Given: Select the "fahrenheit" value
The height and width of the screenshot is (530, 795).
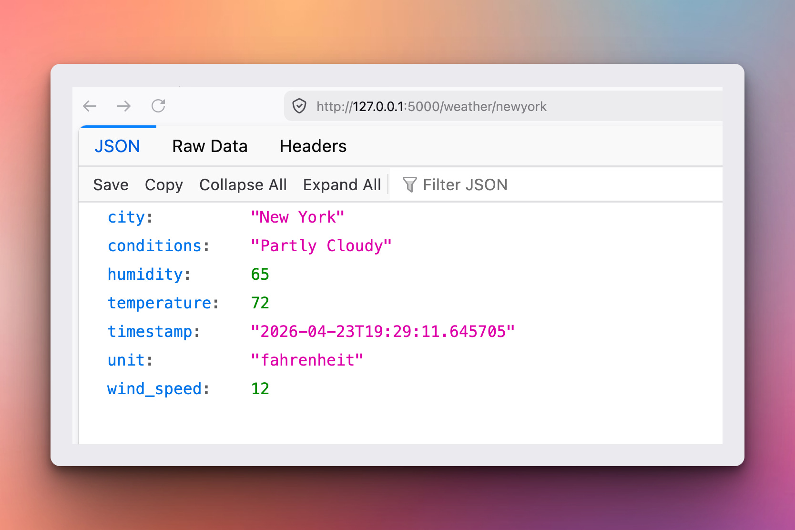Looking at the screenshot, I should click(x=307, y=360).
